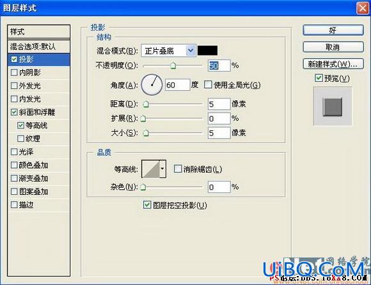Click the 大小 size value field

(x=219, y=133)
